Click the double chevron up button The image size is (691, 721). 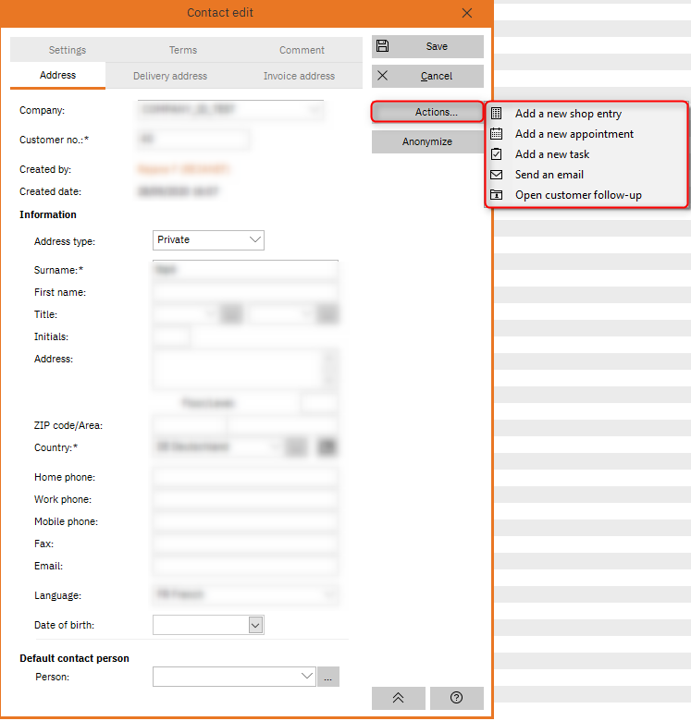click(399, 698)
